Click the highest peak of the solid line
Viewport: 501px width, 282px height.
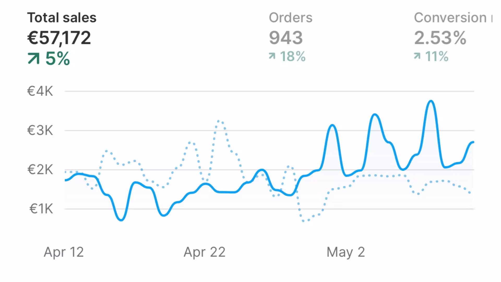pyautogui.click(x=431, y=101)
